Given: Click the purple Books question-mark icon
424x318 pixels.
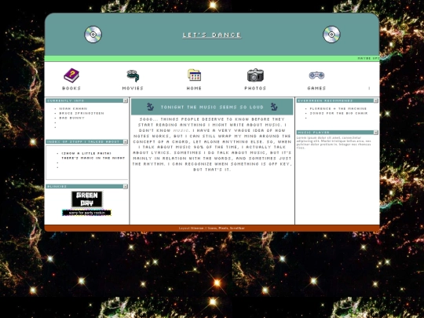Looking at the screenshot, I should [71, 75].
